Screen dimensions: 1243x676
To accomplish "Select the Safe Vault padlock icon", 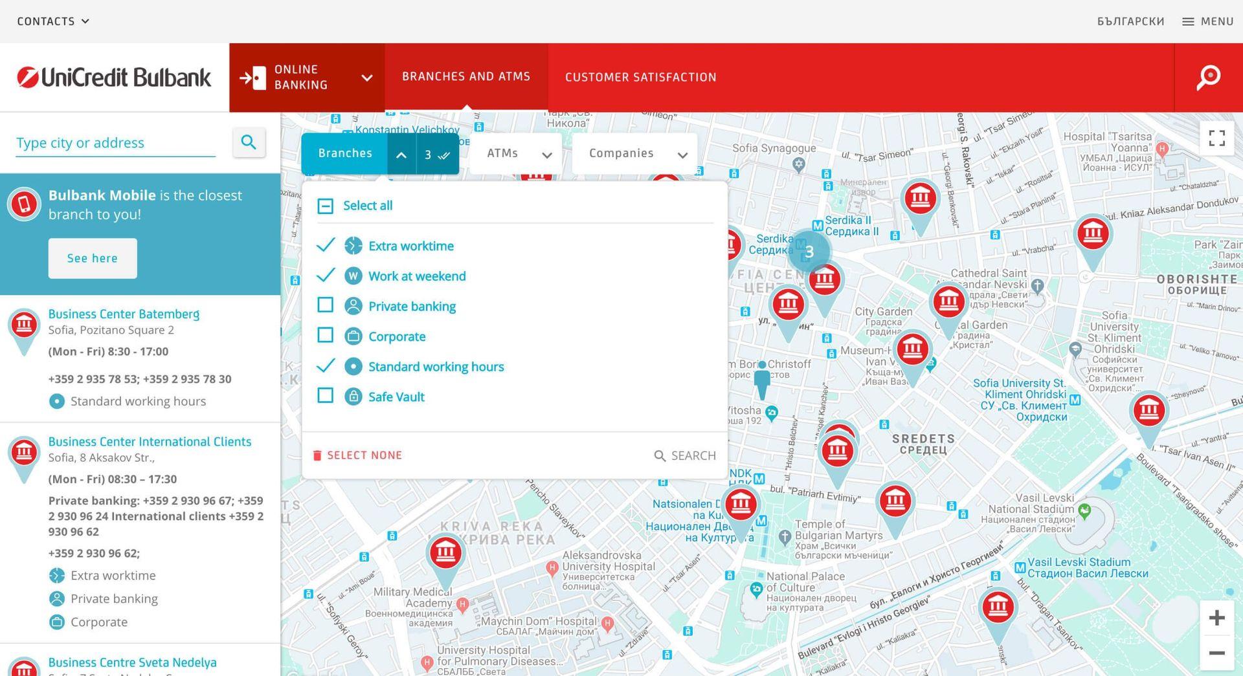I will 353,396.
